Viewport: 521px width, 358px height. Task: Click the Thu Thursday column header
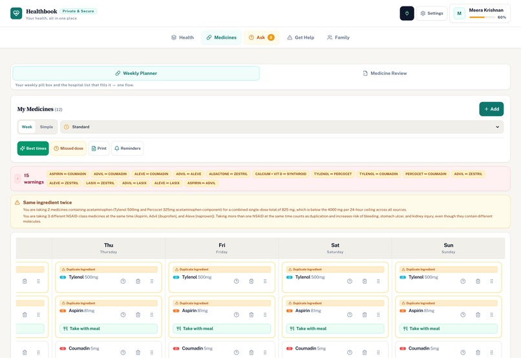pyautogui.click(x=109, y=248)
